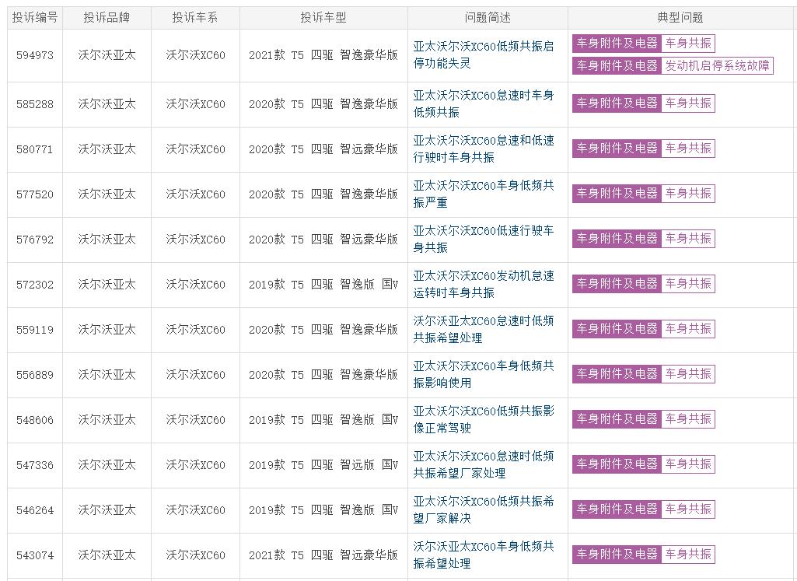Open the 发动机怠速运转时车身共振 link
Viewport: 797px width, 581px height.
click(483, 284)
